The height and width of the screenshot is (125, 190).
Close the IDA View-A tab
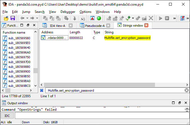[x=71, y=26]
